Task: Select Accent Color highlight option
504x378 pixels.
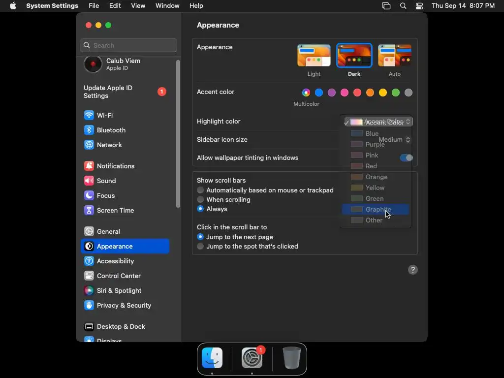Action: 376,123
